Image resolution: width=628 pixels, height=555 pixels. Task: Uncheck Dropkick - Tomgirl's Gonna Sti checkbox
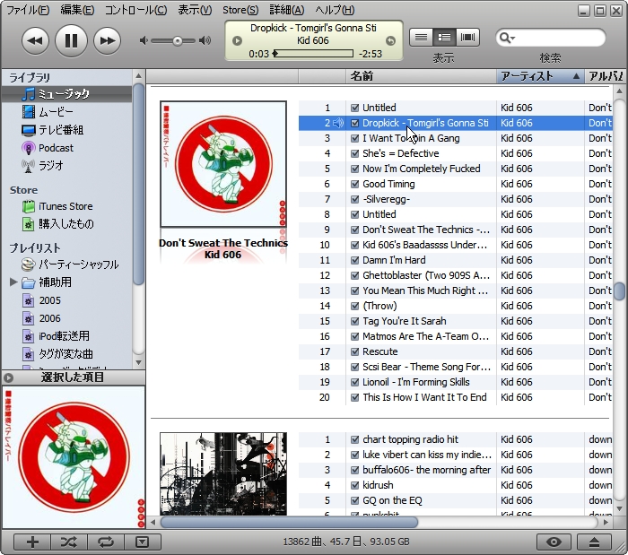354,123
